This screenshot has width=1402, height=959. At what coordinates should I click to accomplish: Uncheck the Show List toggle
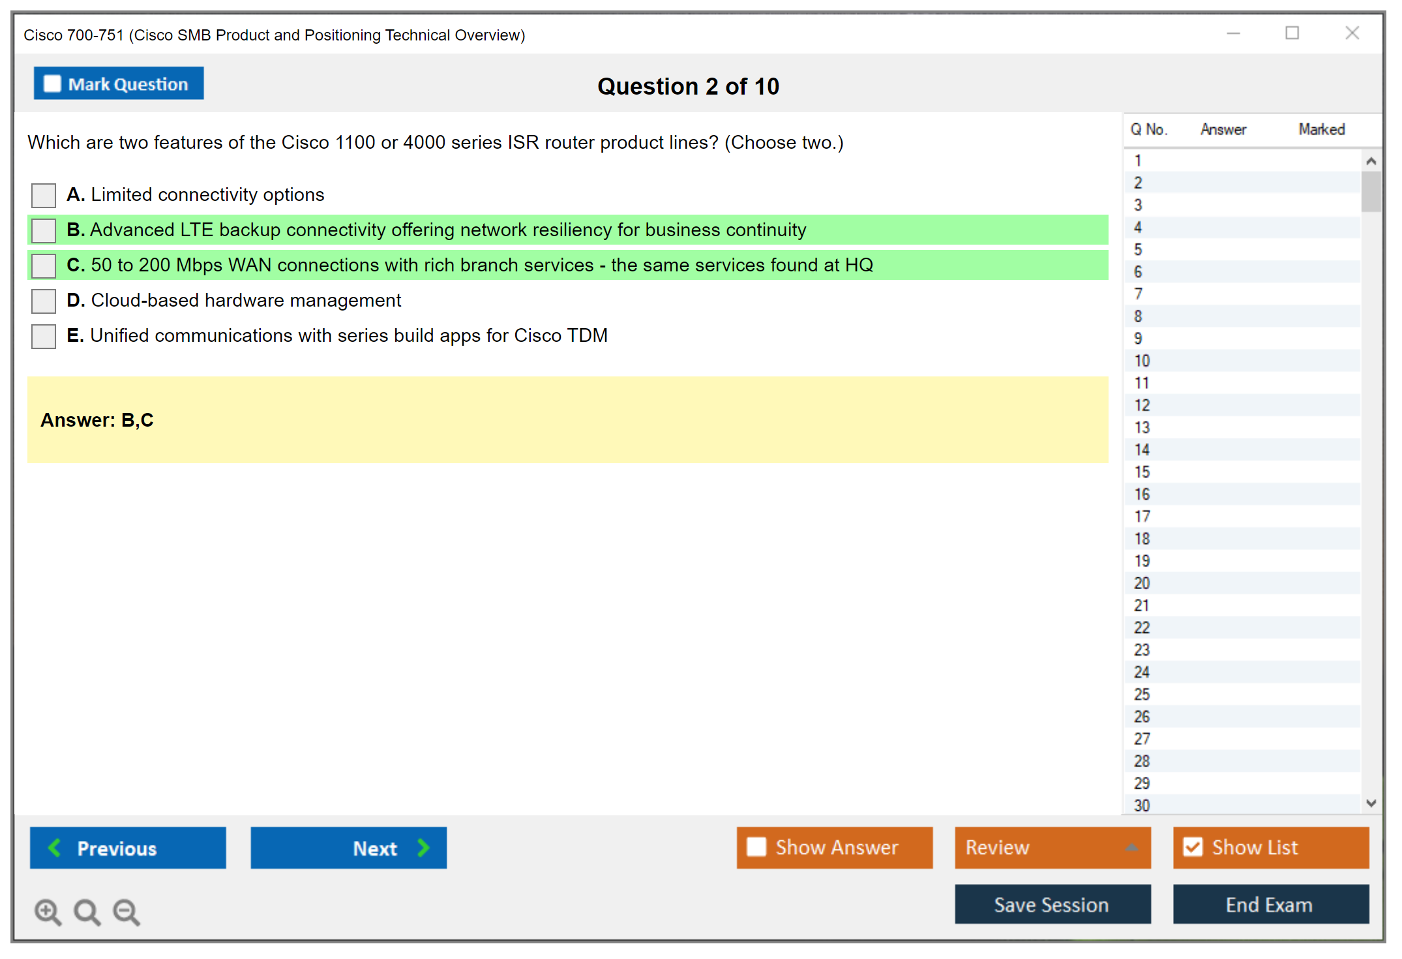(x=1193, y=847)
